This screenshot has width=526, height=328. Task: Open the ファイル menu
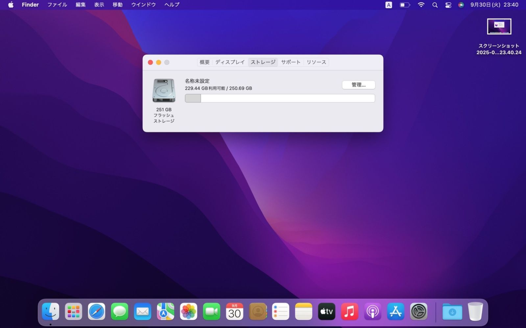[x=57, y=5]
